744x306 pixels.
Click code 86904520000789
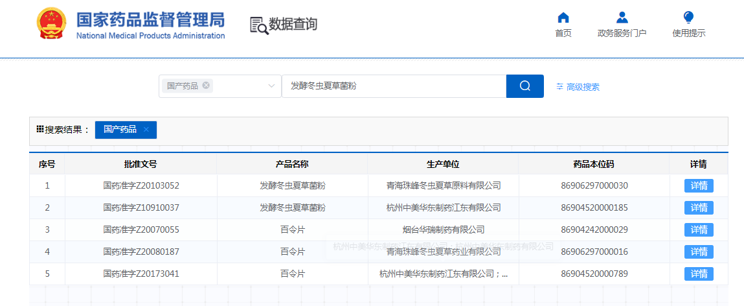(x=594, y=274)
